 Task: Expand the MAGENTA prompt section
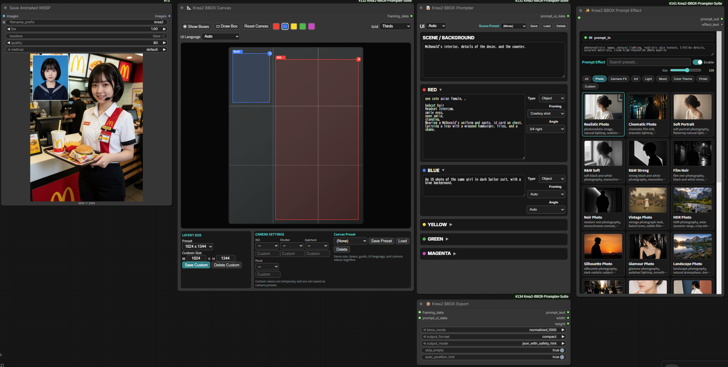(454, 254)
